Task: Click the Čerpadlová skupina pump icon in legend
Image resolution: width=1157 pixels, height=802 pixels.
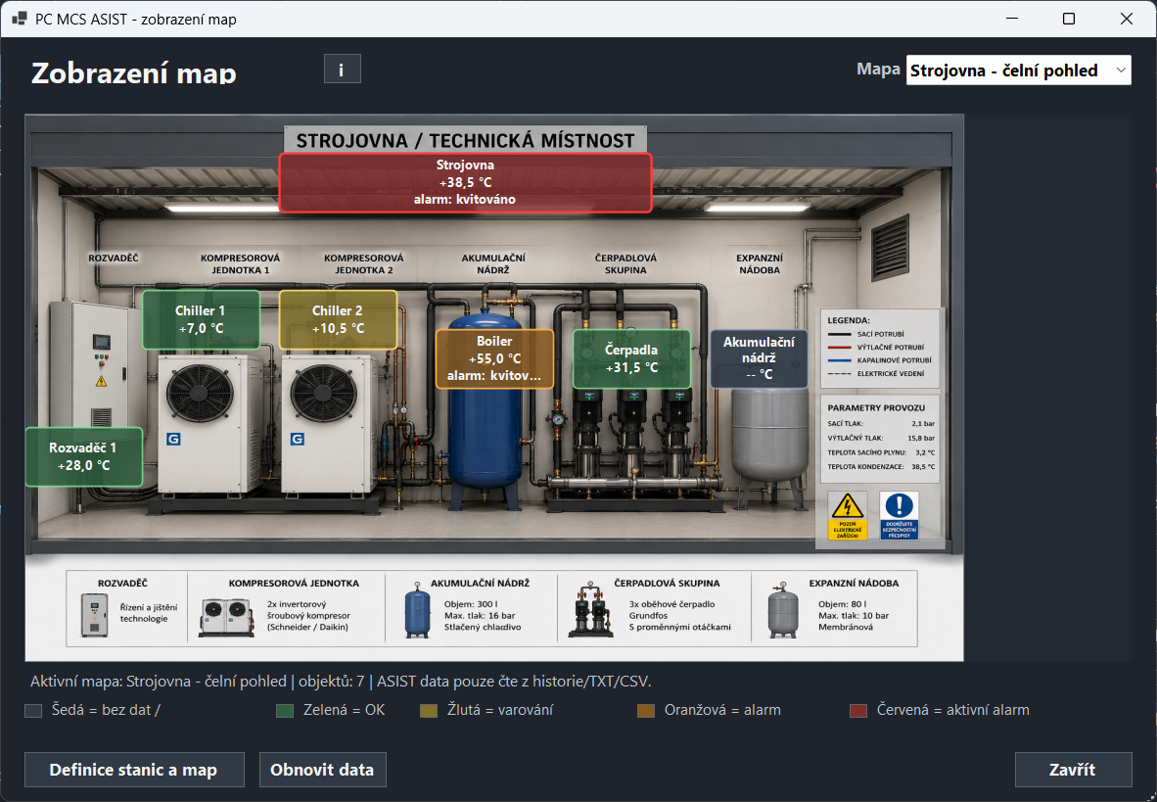Action: click(x=590, y=611)
